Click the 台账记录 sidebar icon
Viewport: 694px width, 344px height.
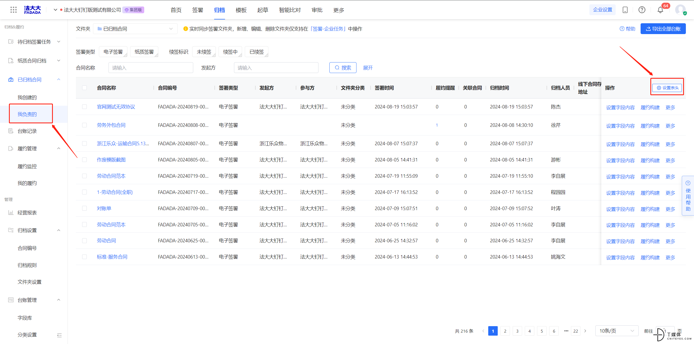coord(11,131)
